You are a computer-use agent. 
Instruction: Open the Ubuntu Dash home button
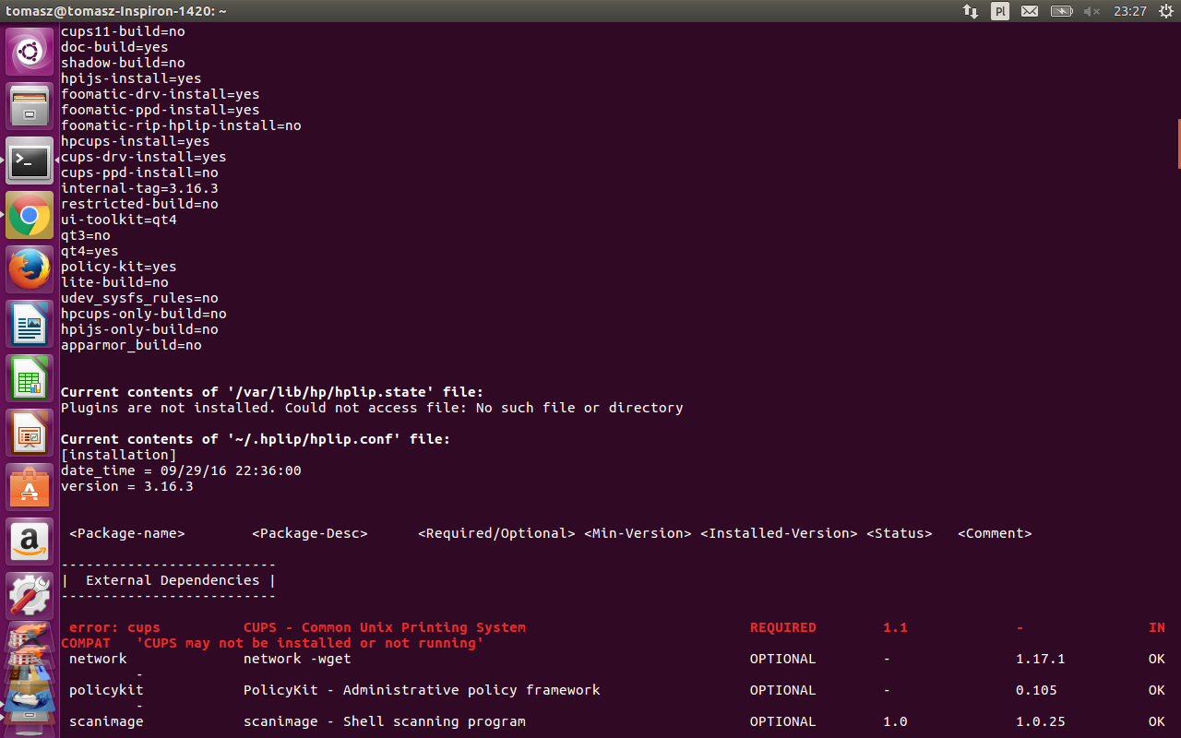click(x=30, y=52)
